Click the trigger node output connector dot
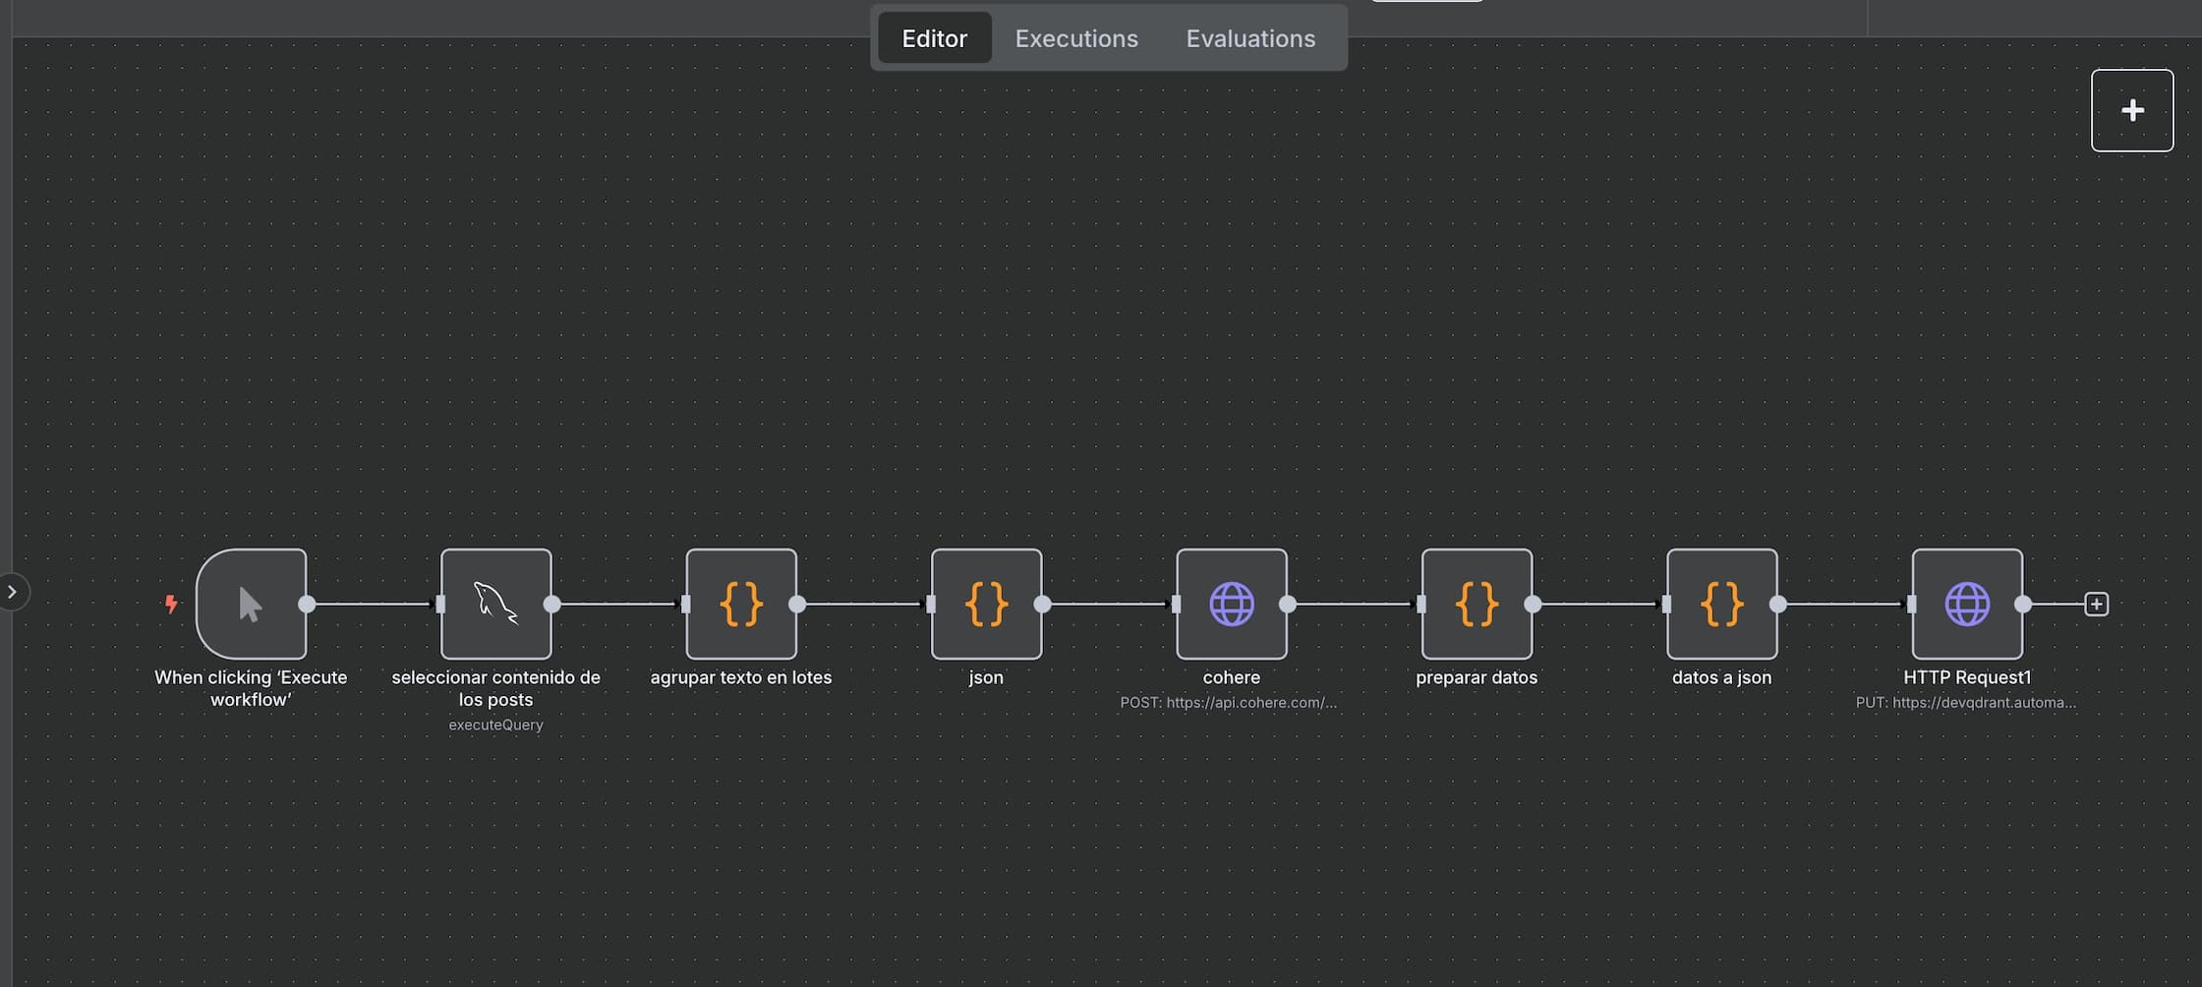Screen dimensions: 2202x987 click(307, 604)
